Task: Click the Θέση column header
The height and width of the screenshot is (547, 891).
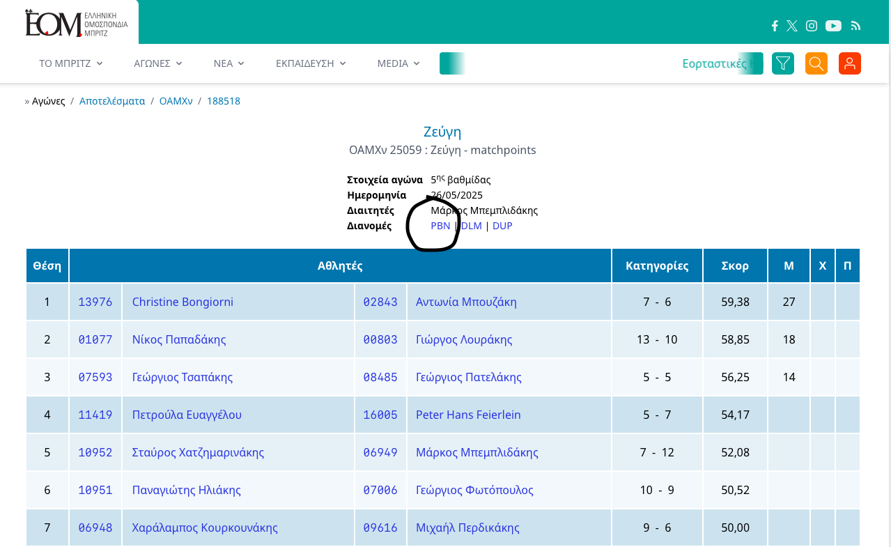Action: click(47, 265)
